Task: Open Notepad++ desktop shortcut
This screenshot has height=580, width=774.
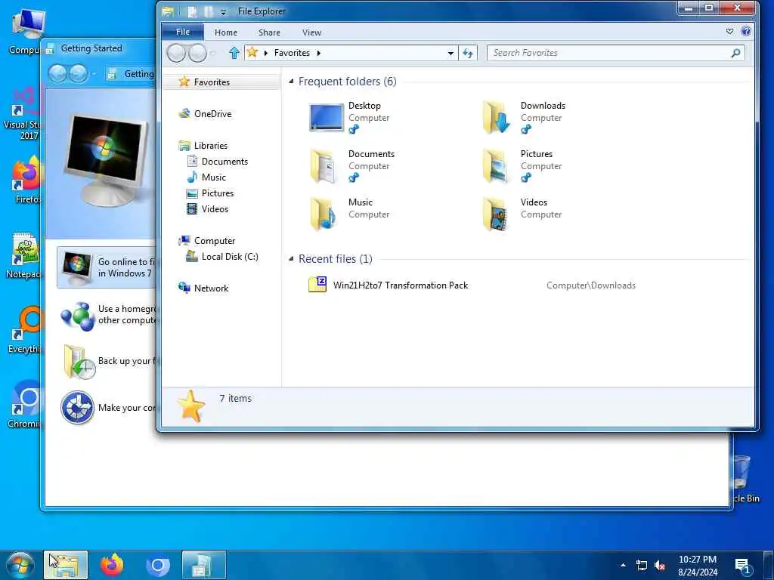Action: tap(23, 256)
